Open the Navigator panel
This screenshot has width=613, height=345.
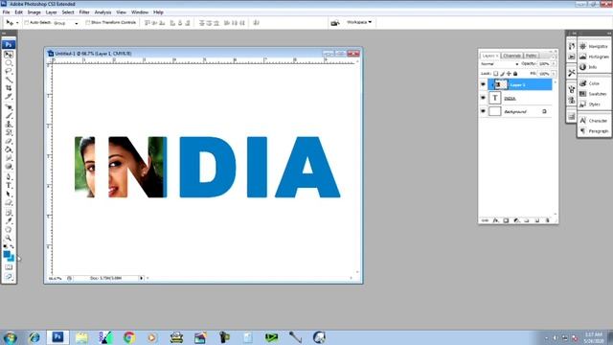click(x=594, y=46)
